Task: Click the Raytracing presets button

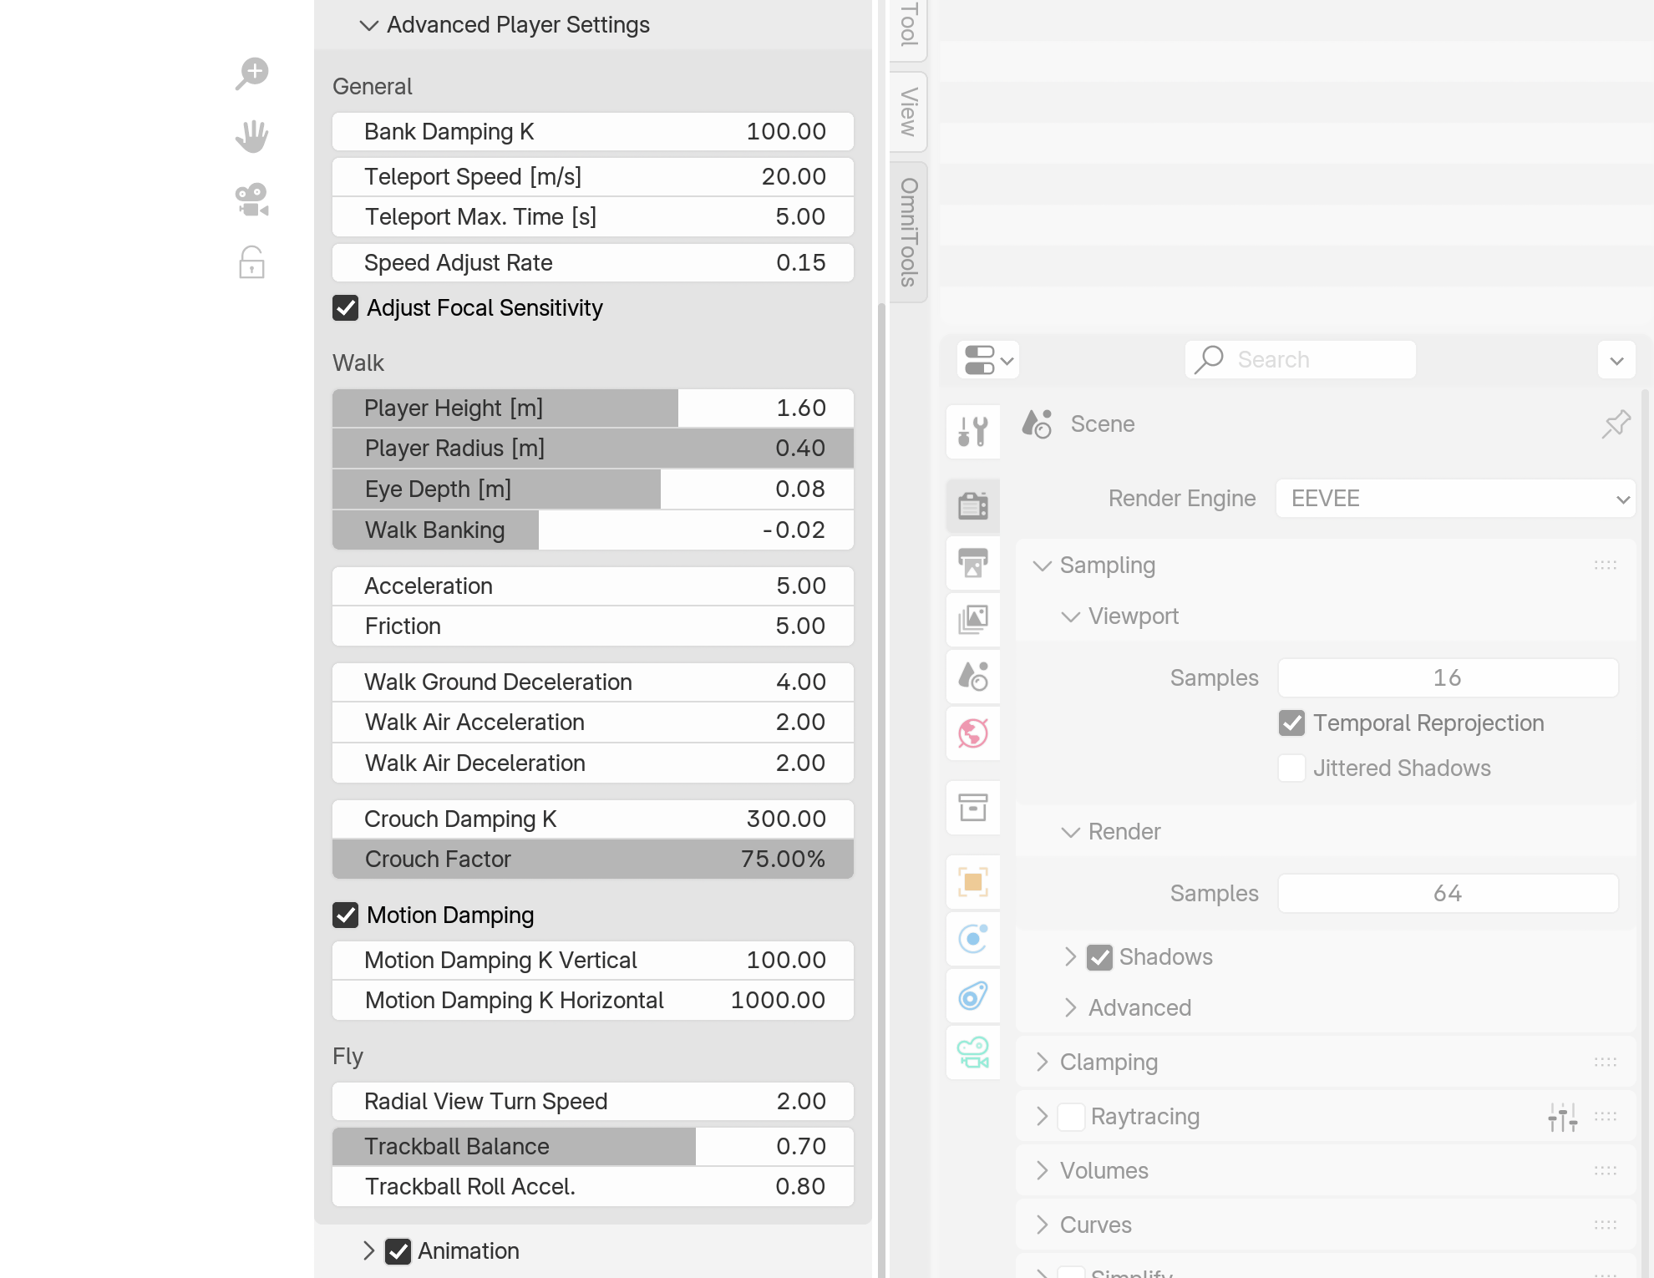Action: tap(1562, 1117)
